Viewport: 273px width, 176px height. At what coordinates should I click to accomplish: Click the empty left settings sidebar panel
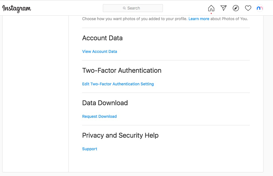click(35, 94)
